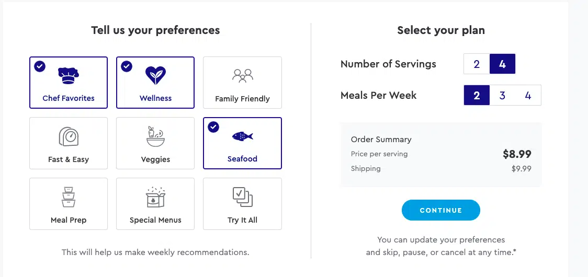Choose the Special Menus gift box icon
This screenshot has height=277, width=588.
pos(155,197)
